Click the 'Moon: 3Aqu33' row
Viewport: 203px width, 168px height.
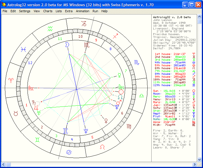pyautogui.click(x=174, y=94)
